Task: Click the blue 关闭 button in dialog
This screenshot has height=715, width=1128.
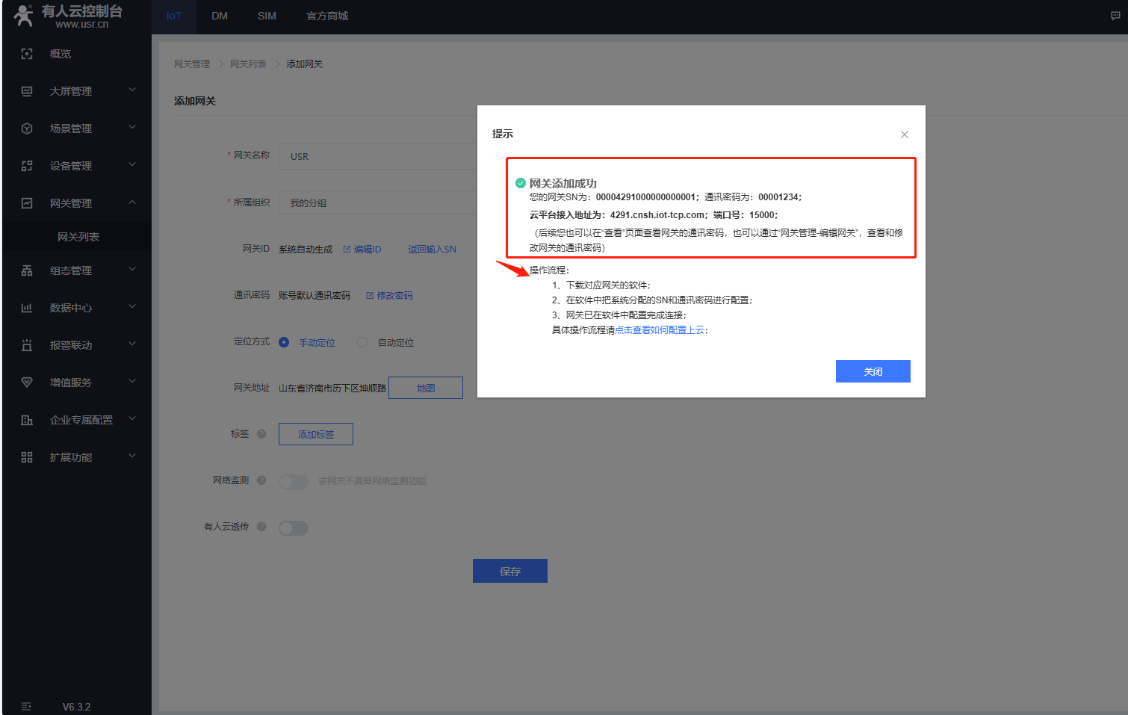Action: pos(873,371)
